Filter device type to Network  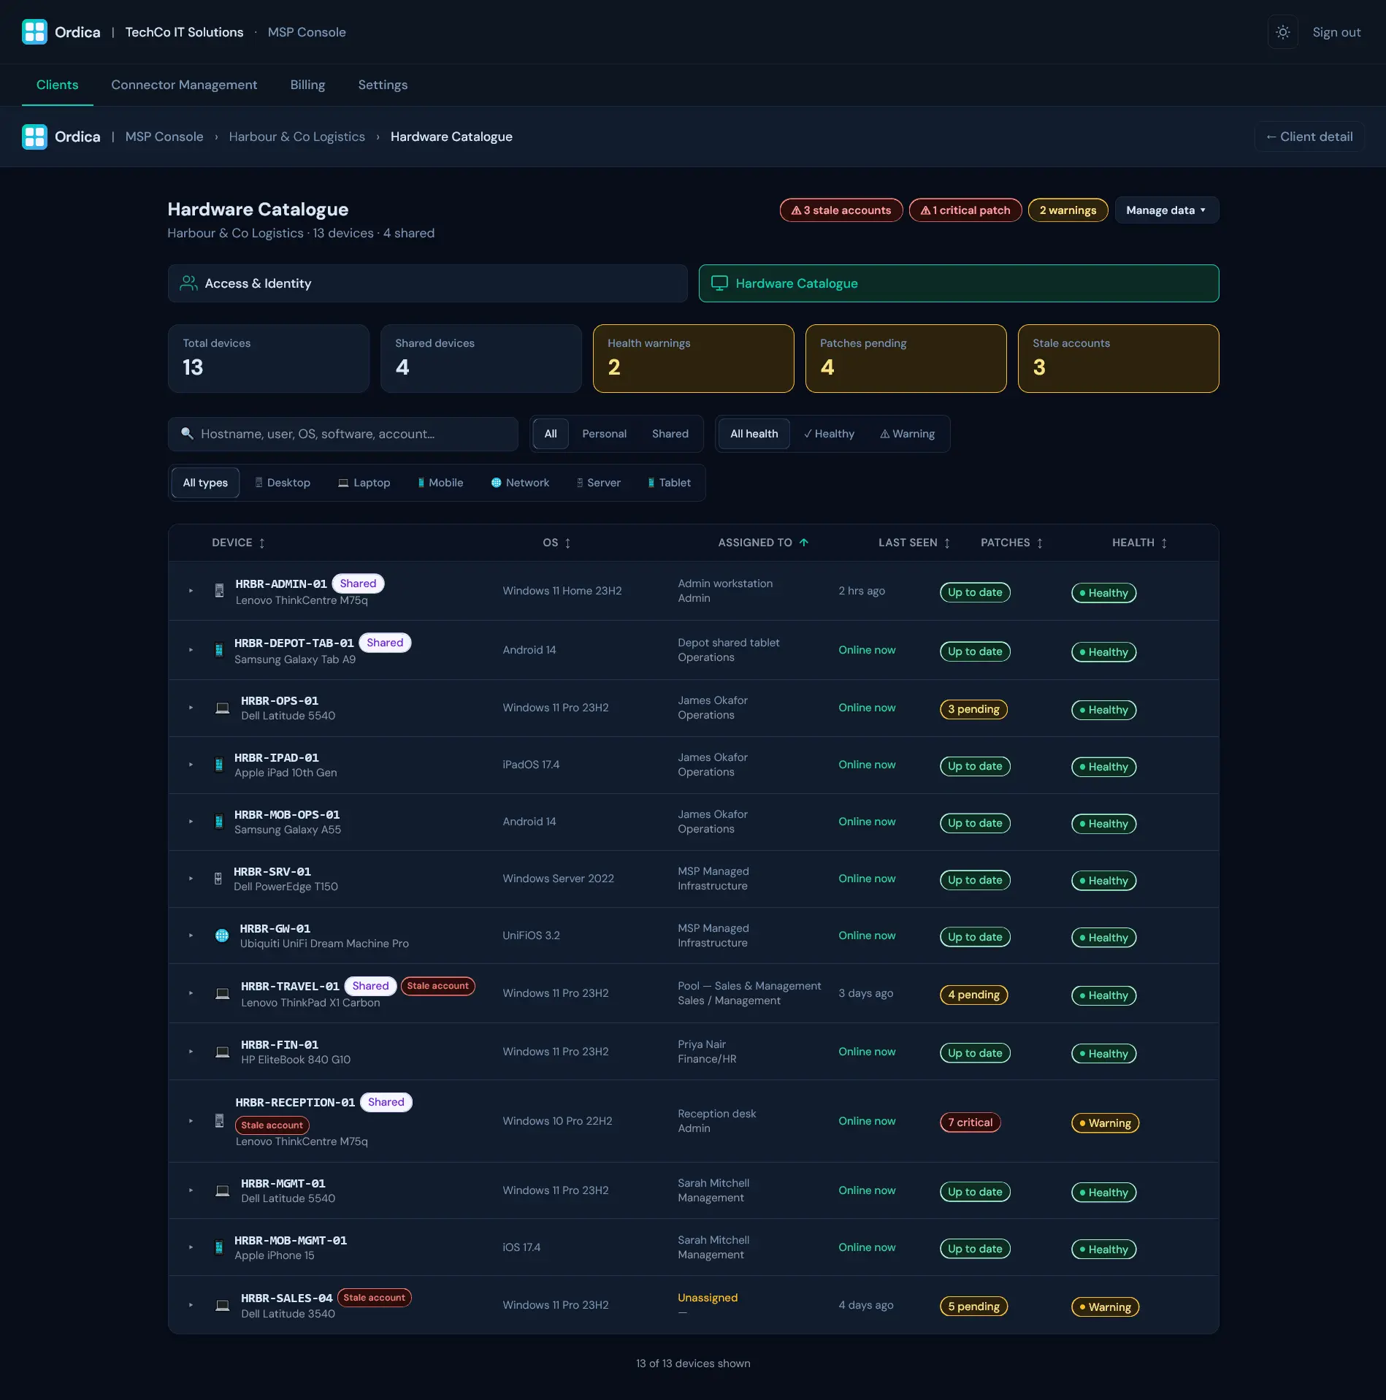(520, 483)
